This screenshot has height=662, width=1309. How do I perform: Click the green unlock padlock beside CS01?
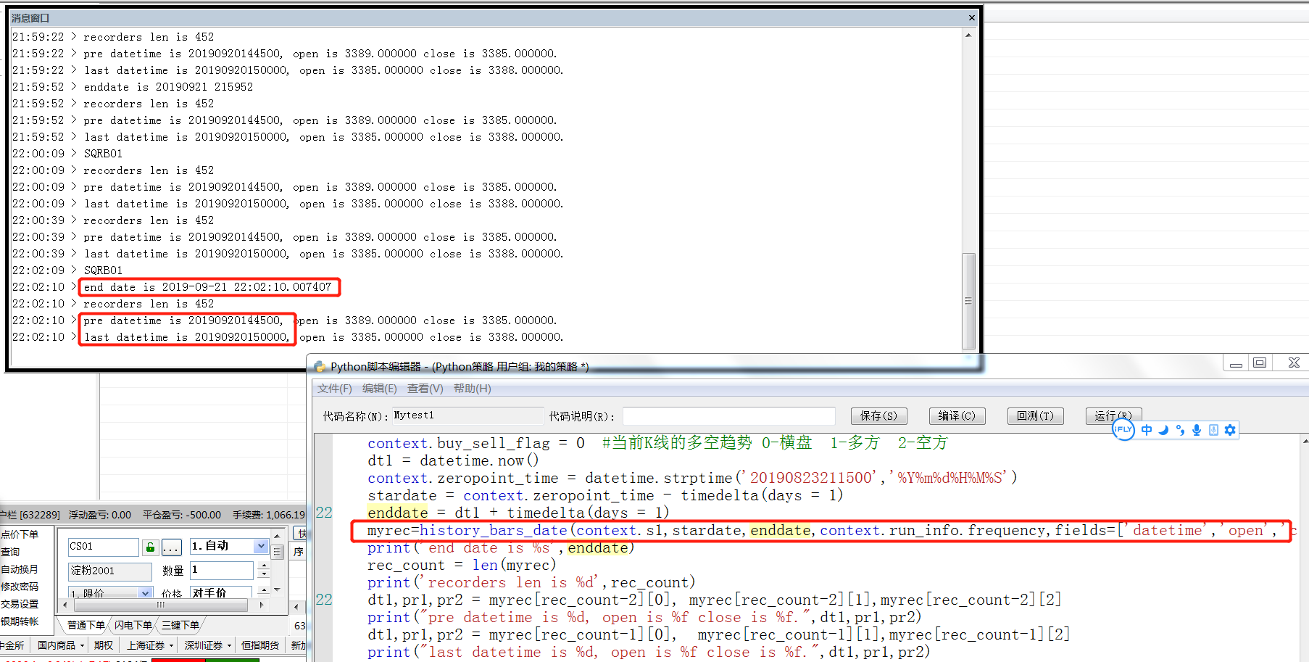click(x=150, y=547)
